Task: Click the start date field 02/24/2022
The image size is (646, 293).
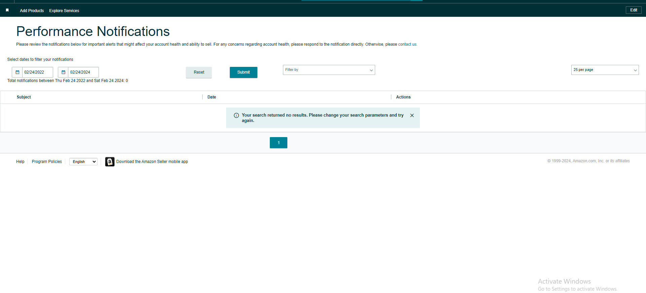Action: (x=38, y=72)
